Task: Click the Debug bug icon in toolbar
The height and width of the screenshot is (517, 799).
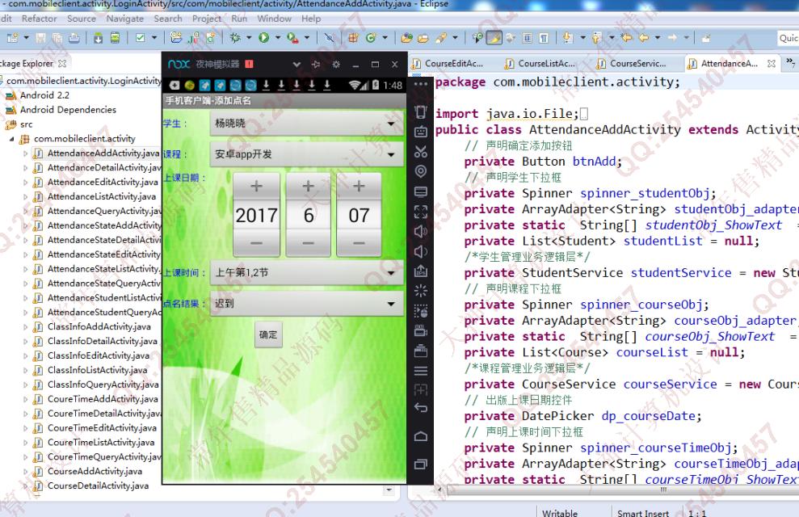Action: click(x=235, y=38)
